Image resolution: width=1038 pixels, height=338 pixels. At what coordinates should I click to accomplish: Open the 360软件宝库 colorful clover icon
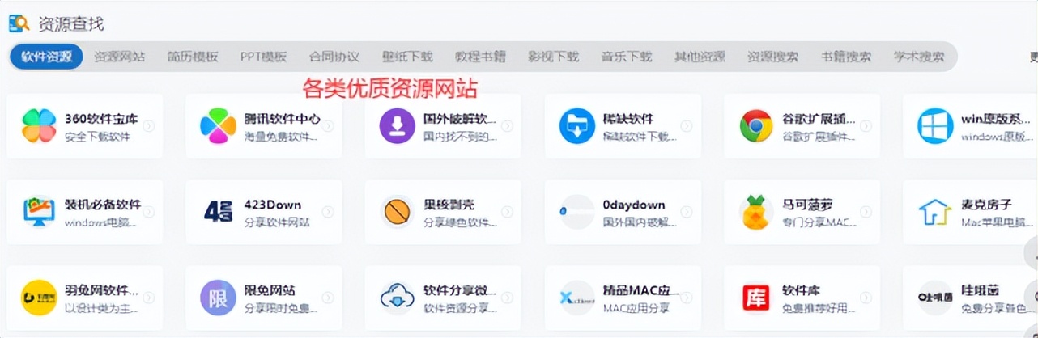click(x=39, y=126)
